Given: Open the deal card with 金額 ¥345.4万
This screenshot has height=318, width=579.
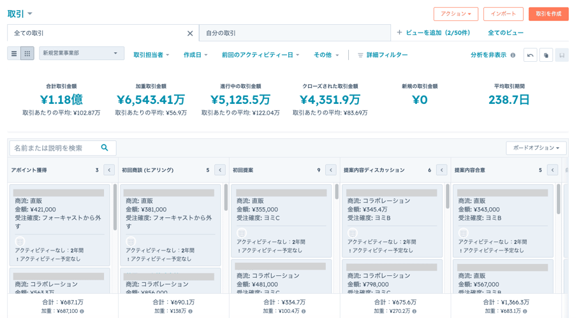Looking at the screenshot, I should (x=392, y=220).
